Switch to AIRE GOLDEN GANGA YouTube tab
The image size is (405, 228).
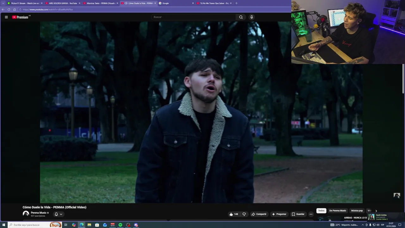point(63,3)
